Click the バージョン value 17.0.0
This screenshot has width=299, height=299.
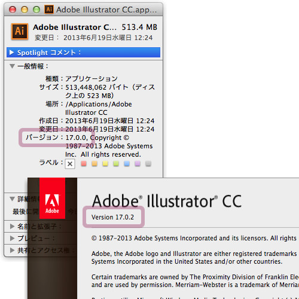(x=76, y=138)
